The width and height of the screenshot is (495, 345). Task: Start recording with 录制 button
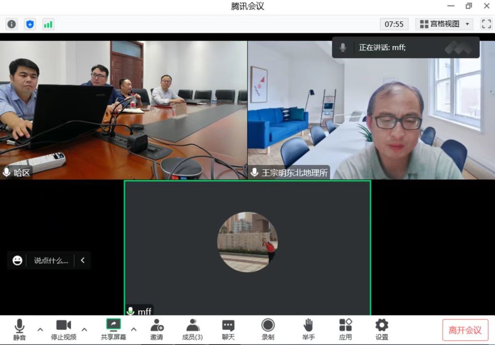pyautogui.click(x=268, y=329)
